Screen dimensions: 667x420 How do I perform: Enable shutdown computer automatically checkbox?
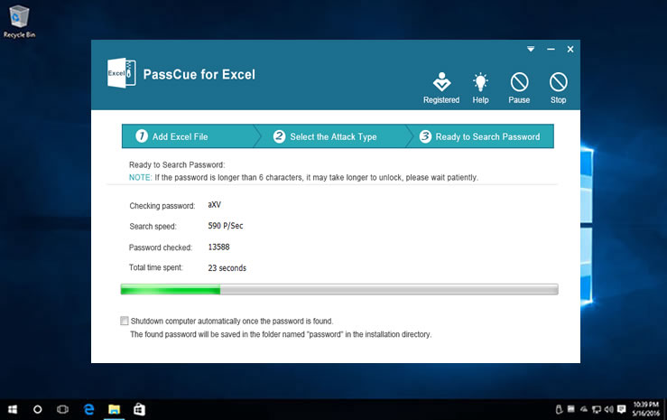click(x=125, y=321)
